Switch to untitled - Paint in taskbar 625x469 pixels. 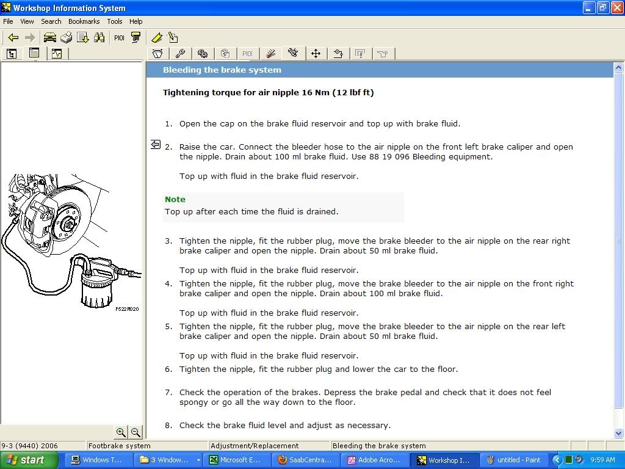pos(514,460)
